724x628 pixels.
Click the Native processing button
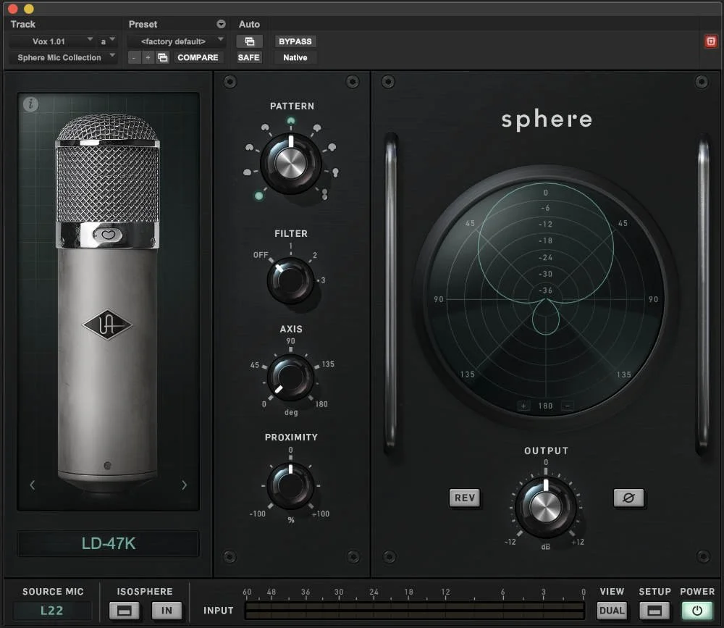pos(295,57)
